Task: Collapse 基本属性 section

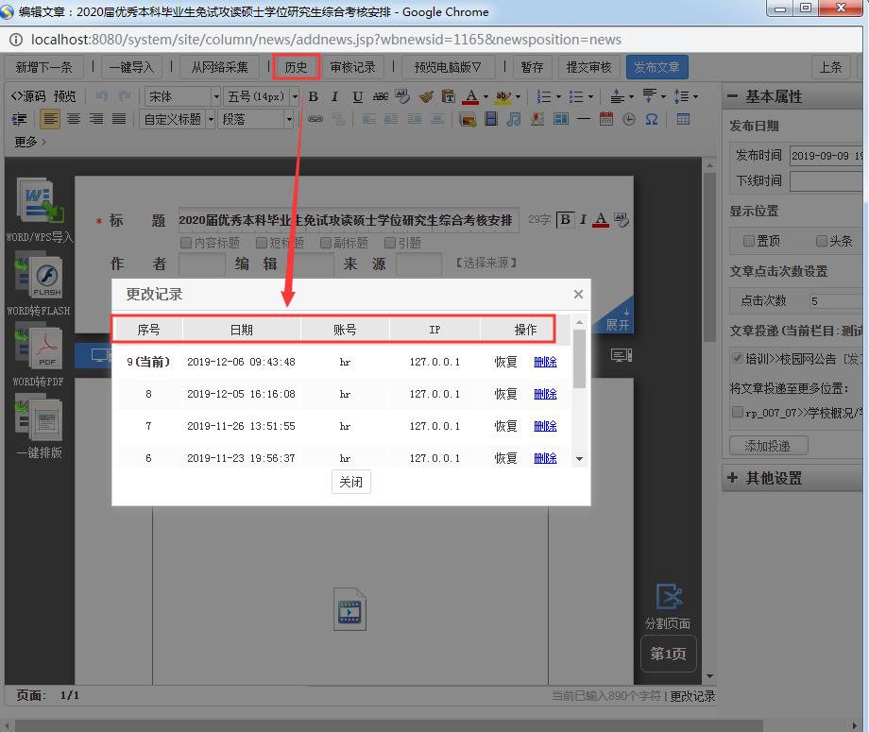Action: click(x=733, y=96)
